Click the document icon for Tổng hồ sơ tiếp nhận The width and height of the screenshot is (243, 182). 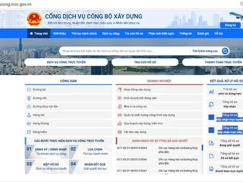(211, 104)
